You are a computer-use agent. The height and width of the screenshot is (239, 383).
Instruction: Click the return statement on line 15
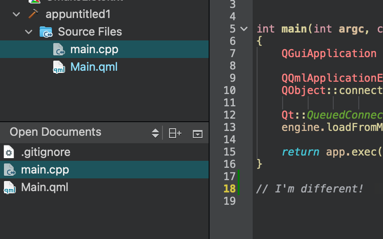pyautogui.click(x=300, y=152)
